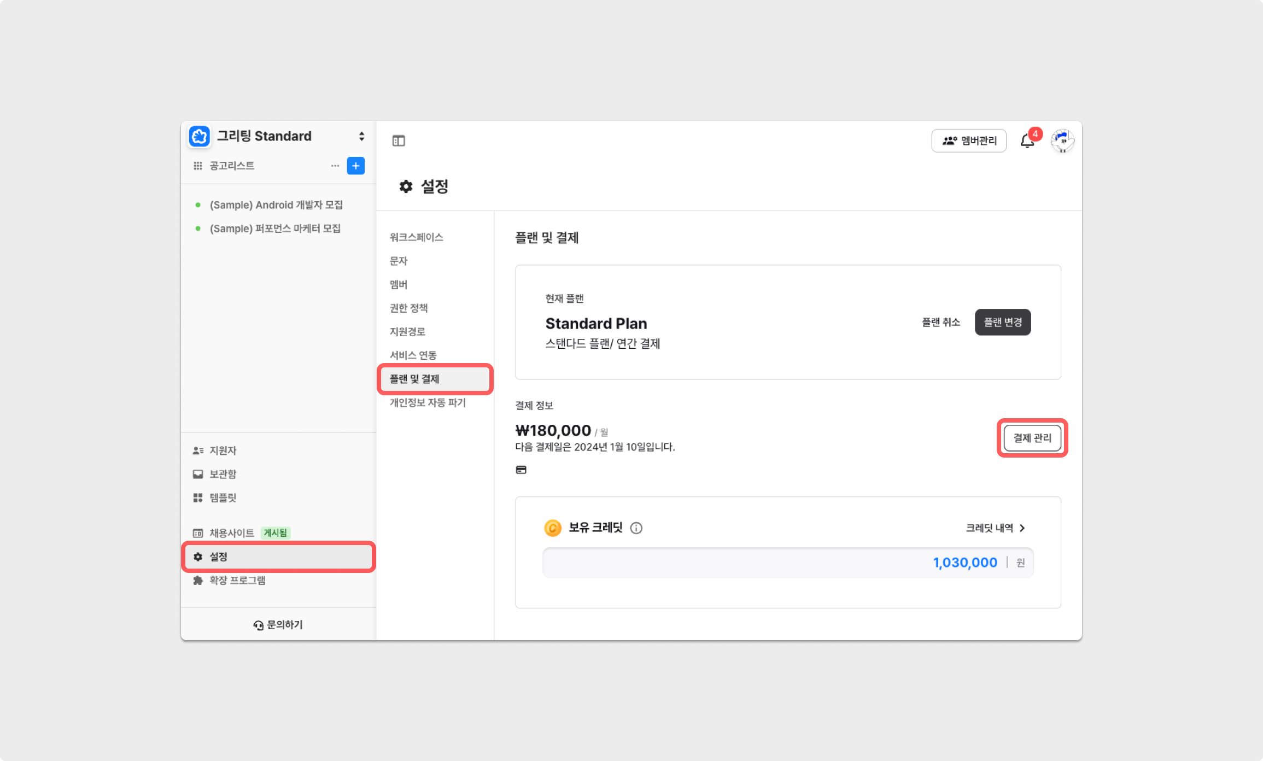
Task: Click the 그리팅 logo icon
Action: coord(200,136)
